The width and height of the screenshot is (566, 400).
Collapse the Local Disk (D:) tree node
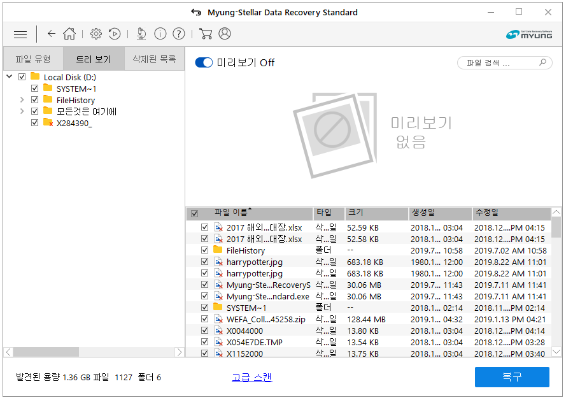[x=10, y=76]
